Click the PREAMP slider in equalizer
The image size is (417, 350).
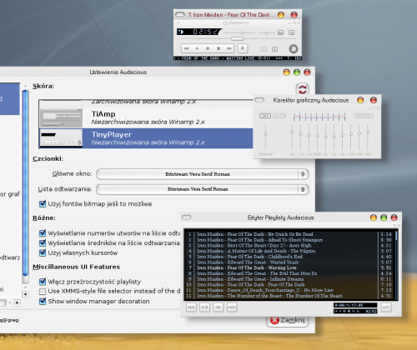265,137
